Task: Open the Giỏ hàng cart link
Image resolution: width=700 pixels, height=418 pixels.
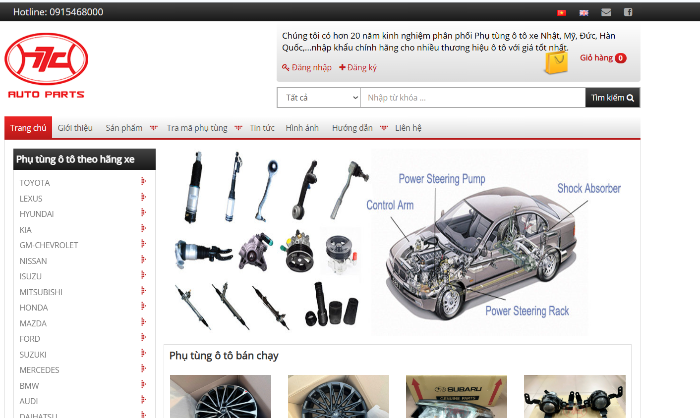Action: (x=596, y=58)
